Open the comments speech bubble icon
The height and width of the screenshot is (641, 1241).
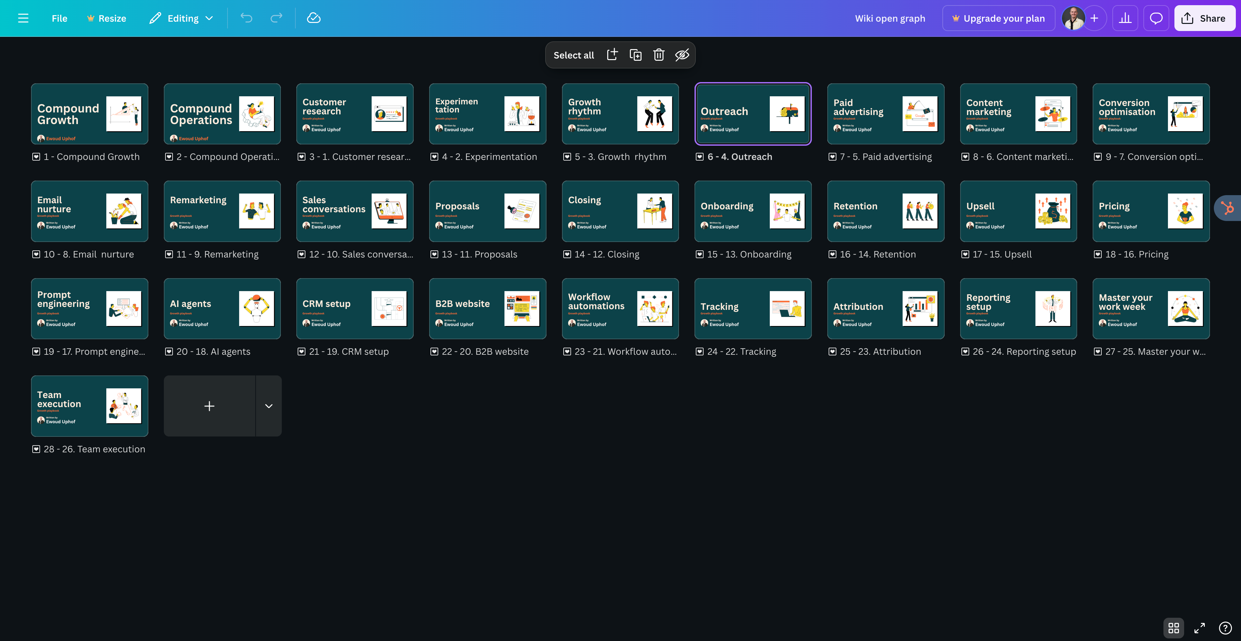pyautogui.click(x=1156, y=18)
